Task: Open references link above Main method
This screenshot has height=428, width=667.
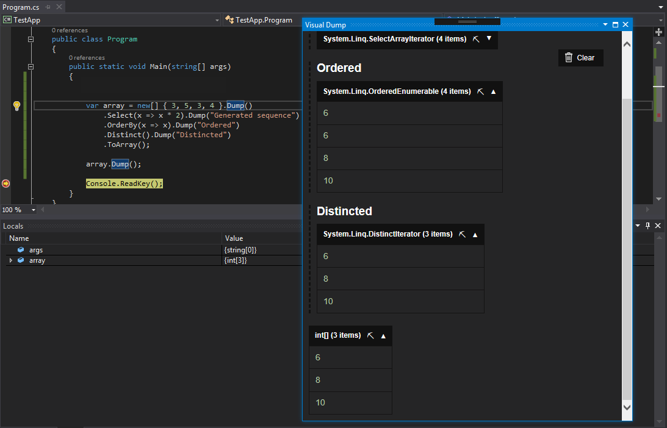Action: click(87, 58)
